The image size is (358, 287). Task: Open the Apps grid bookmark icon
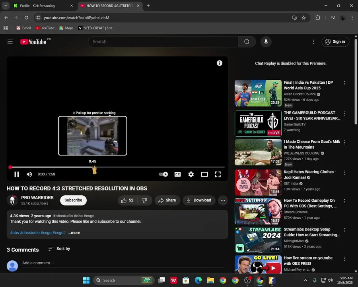tap(6, 28)
